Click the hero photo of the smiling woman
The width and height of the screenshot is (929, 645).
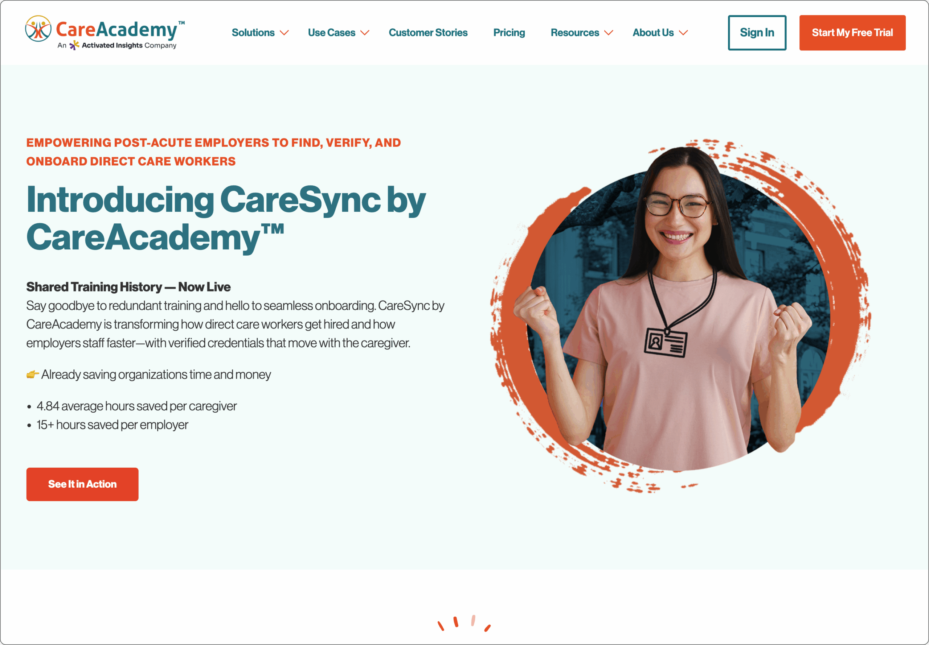680,315
